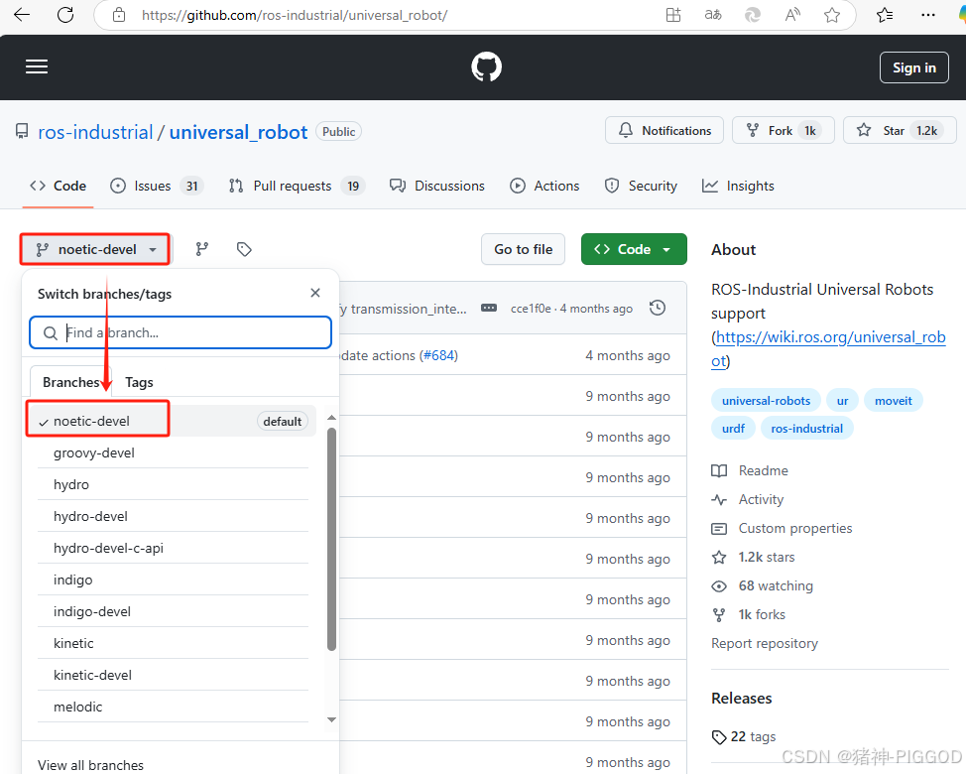Click the Go to file button
The image size is (966, 774).
click(523, 249)
